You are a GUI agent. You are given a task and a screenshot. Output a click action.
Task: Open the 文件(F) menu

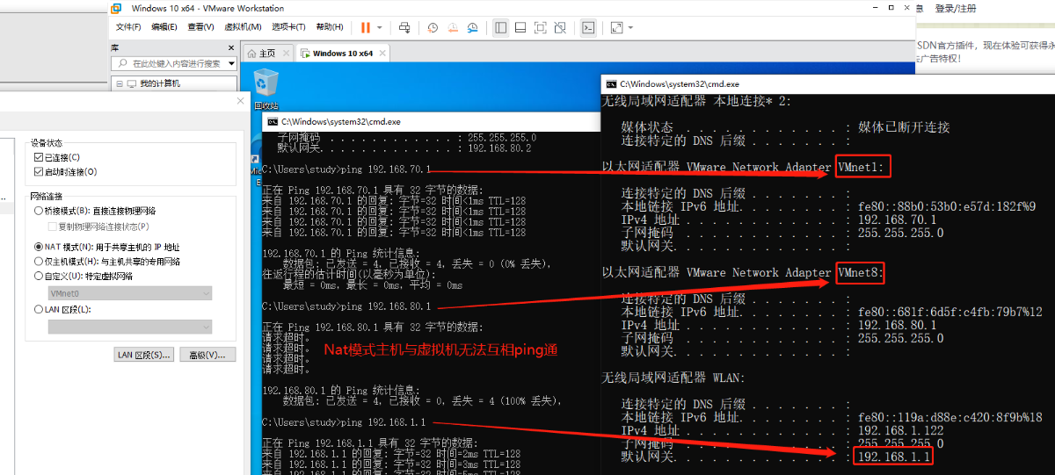click(x=128, y=27)
